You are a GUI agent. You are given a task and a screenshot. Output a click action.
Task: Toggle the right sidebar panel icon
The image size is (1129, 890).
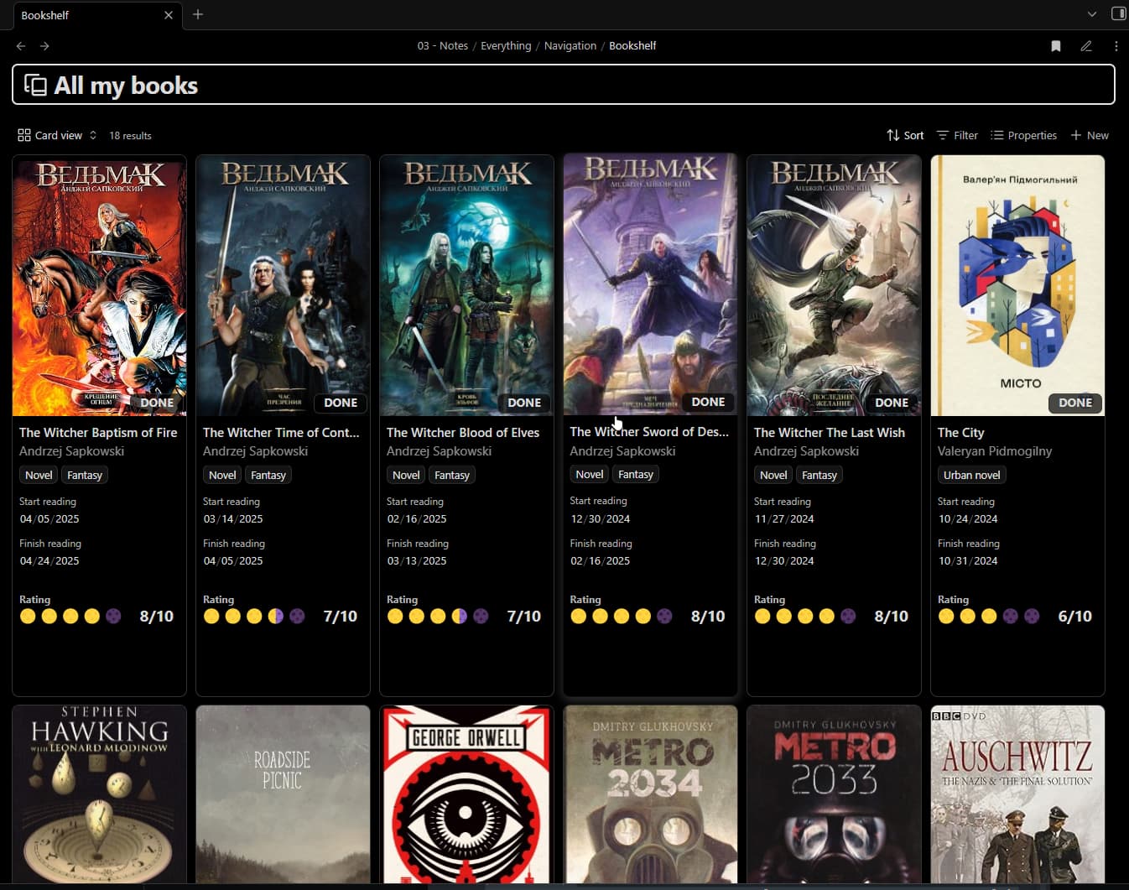click(1118, 14)
